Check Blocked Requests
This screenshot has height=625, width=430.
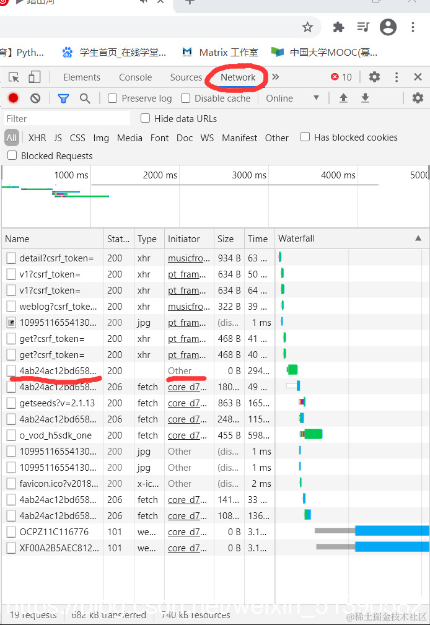tap(12, 155)
